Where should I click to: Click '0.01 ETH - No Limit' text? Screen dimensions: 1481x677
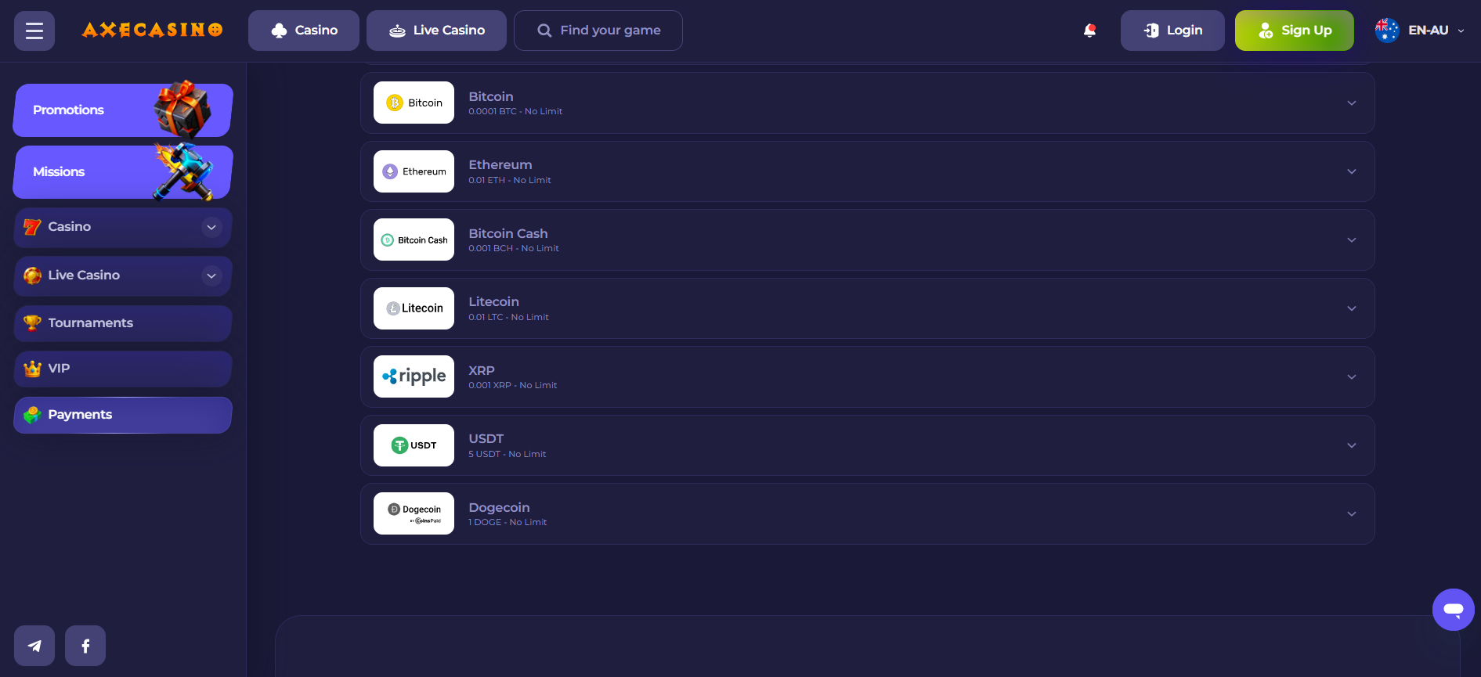[x=510, y=180]
